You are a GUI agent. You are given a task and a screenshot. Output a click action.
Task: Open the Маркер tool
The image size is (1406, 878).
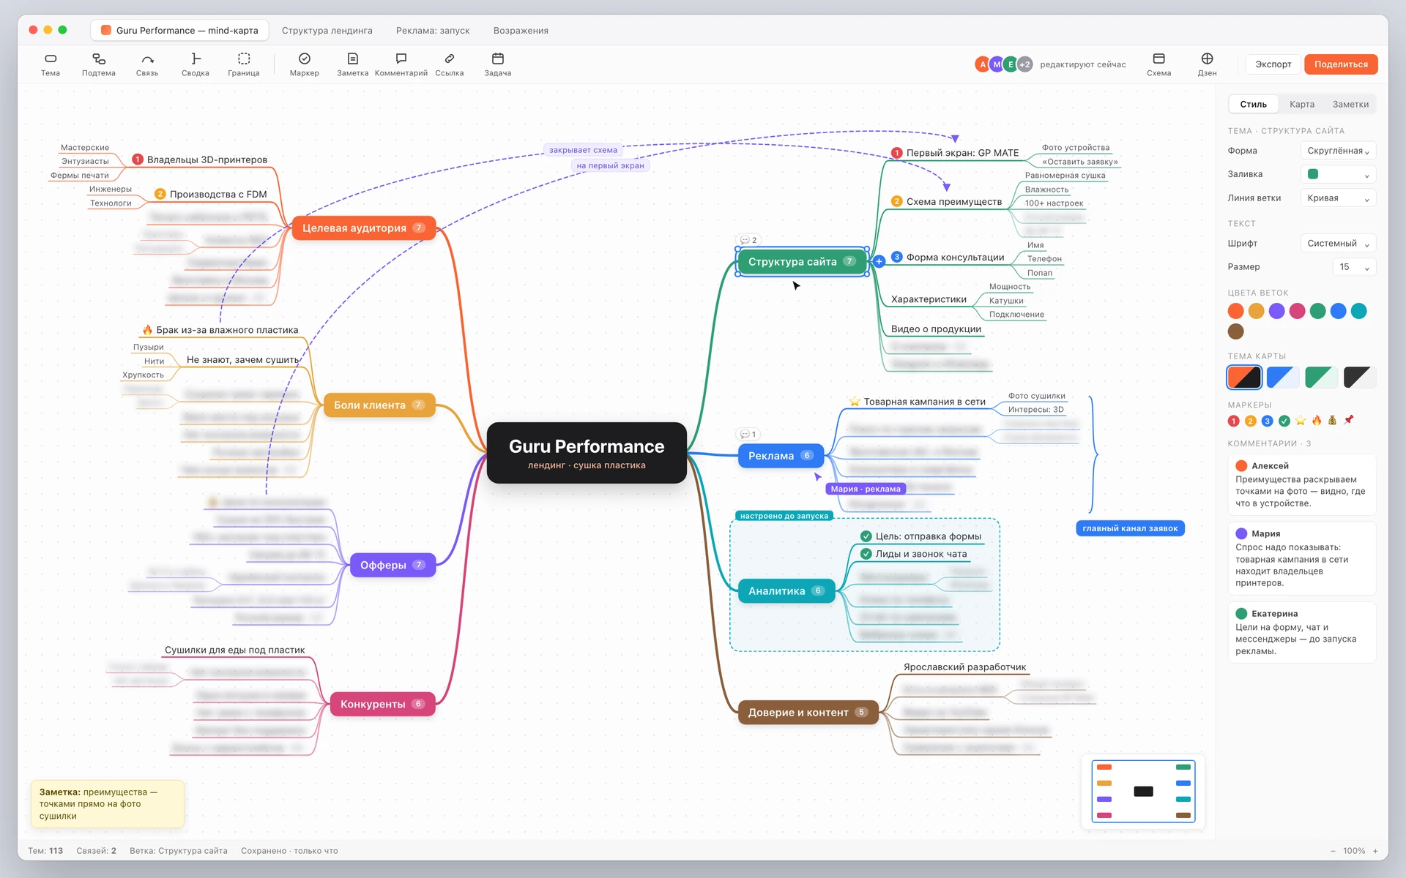click(x=305, y=64)
